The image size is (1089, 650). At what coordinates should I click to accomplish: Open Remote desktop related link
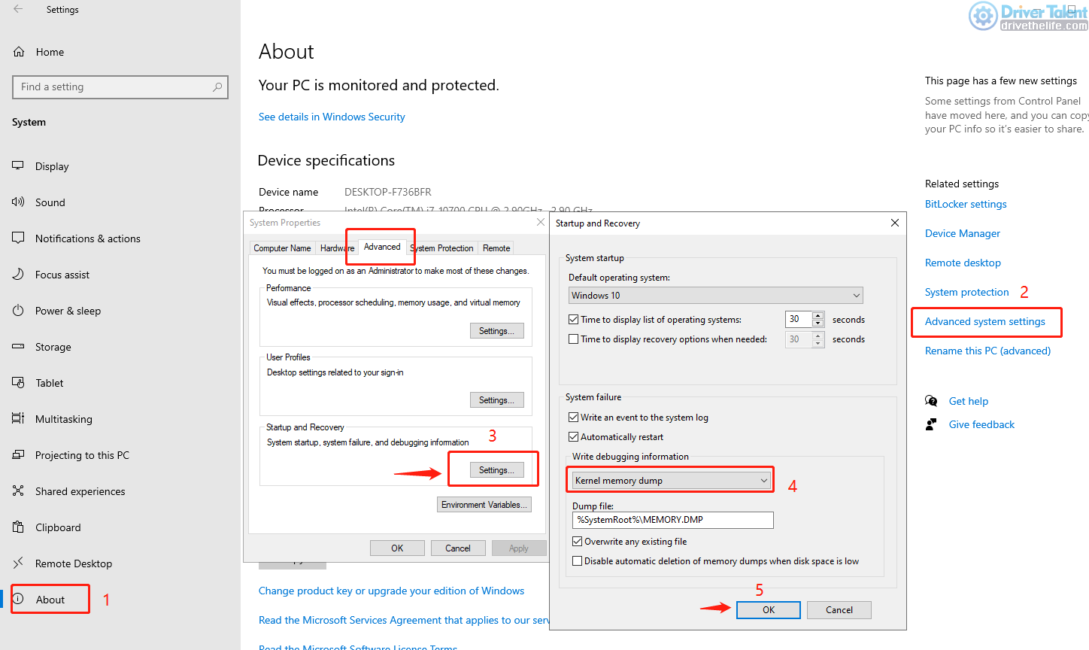coord(963,263)
